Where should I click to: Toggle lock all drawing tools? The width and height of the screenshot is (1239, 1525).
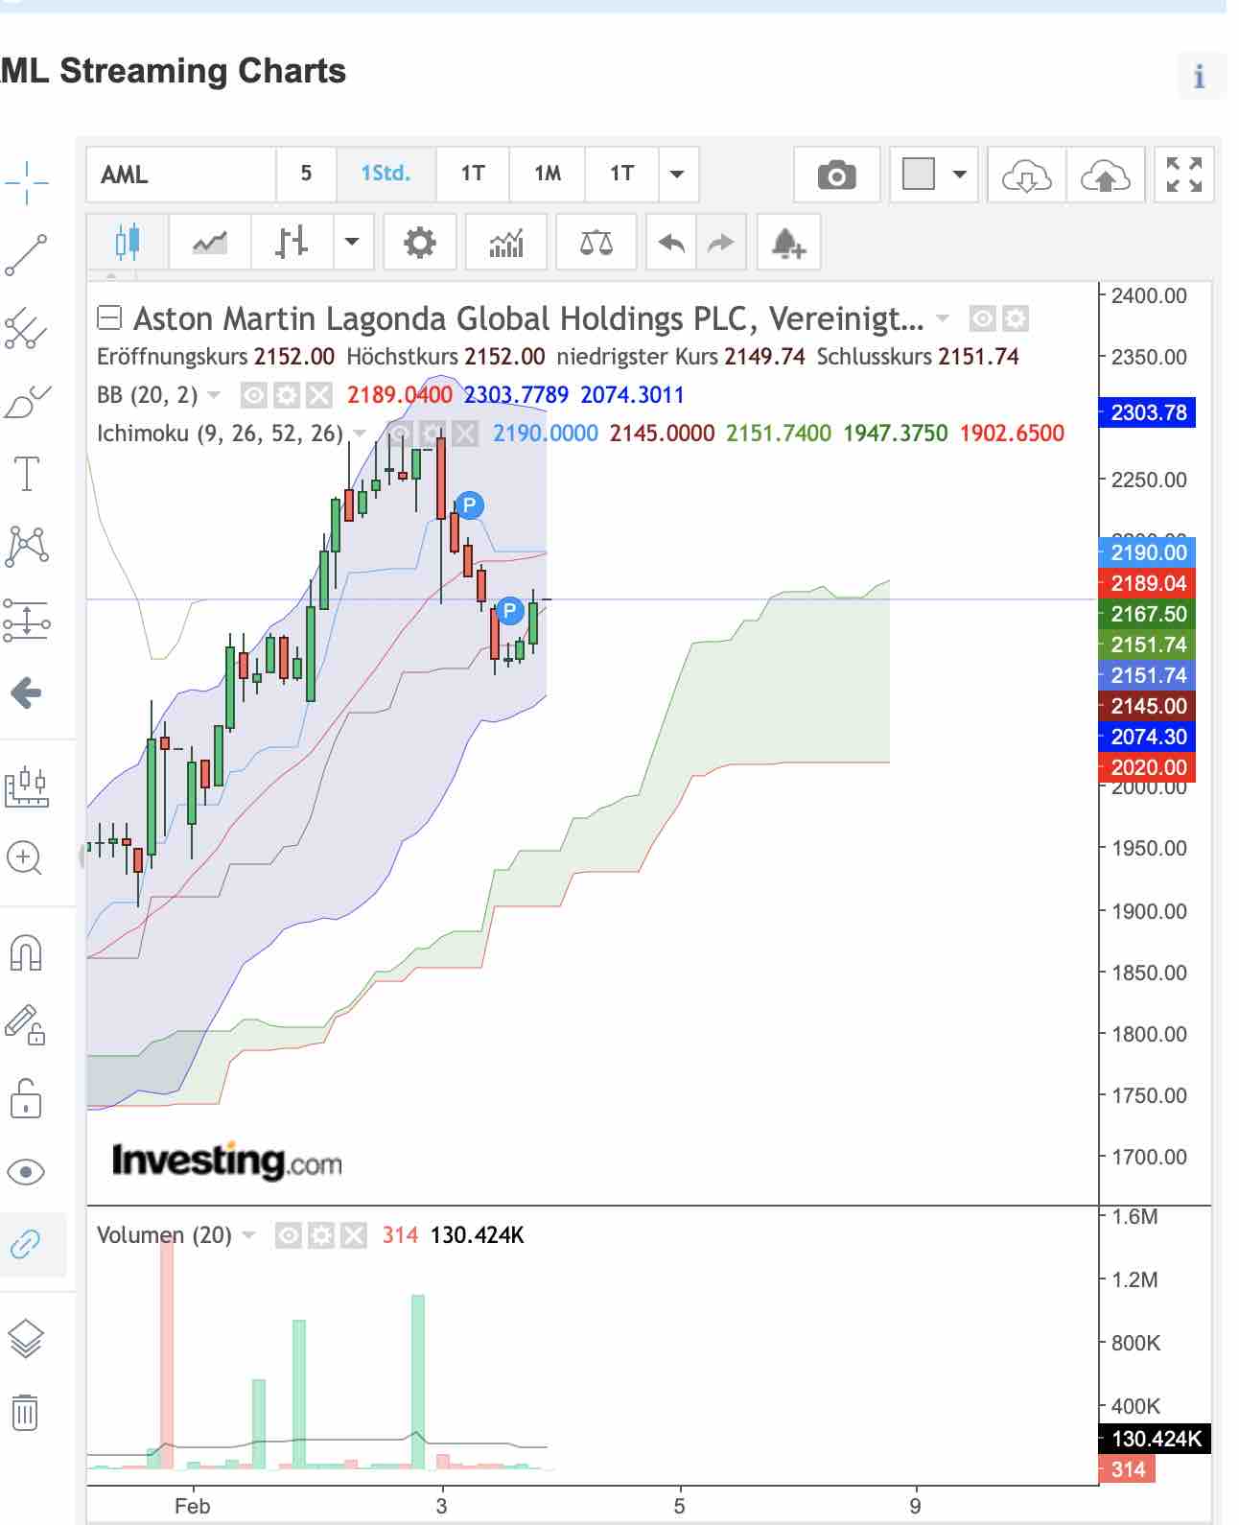tap(26, 1098)
